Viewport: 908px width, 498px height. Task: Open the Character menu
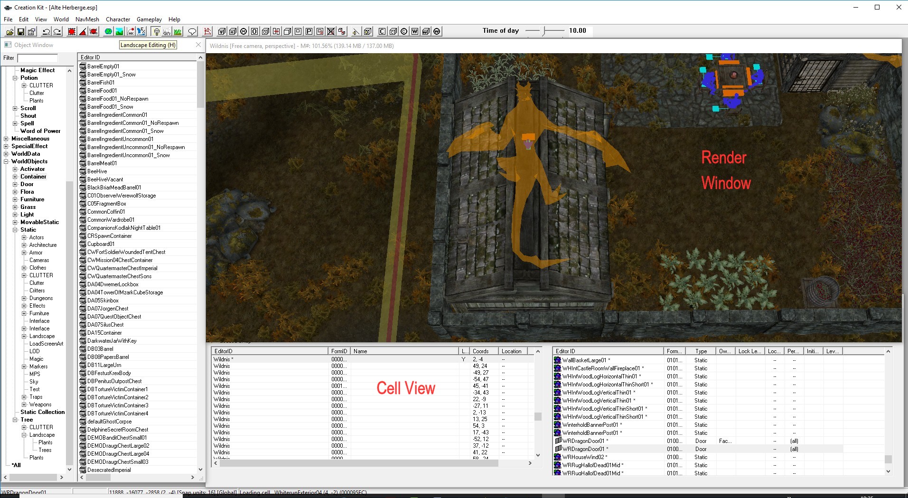pos(118,19)
